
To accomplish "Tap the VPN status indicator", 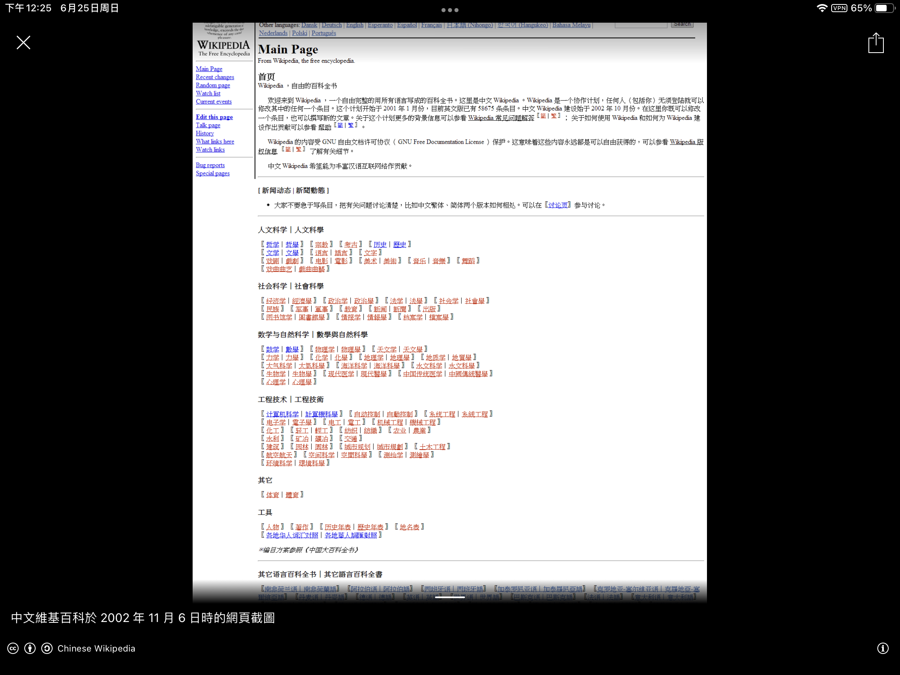I will pyautogui.click(x=839, y=8).
